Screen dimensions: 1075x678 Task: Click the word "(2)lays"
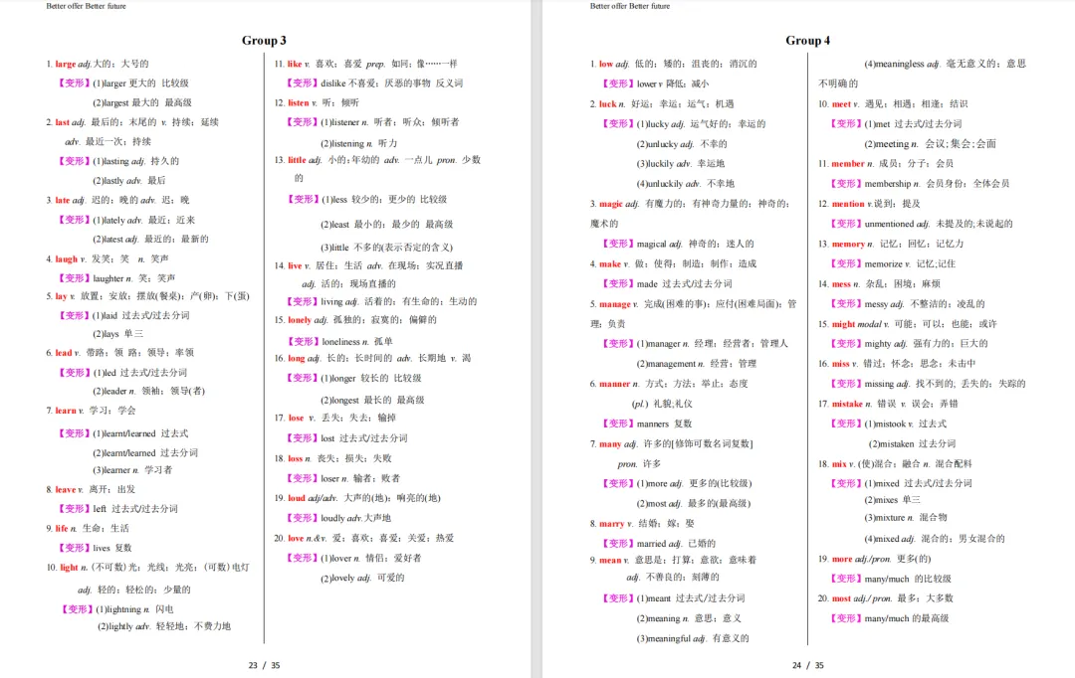(106, 333)
